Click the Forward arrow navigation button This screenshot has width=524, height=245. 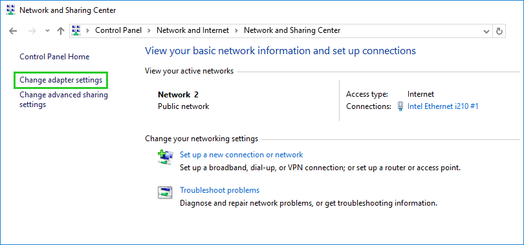coord(32,31)
